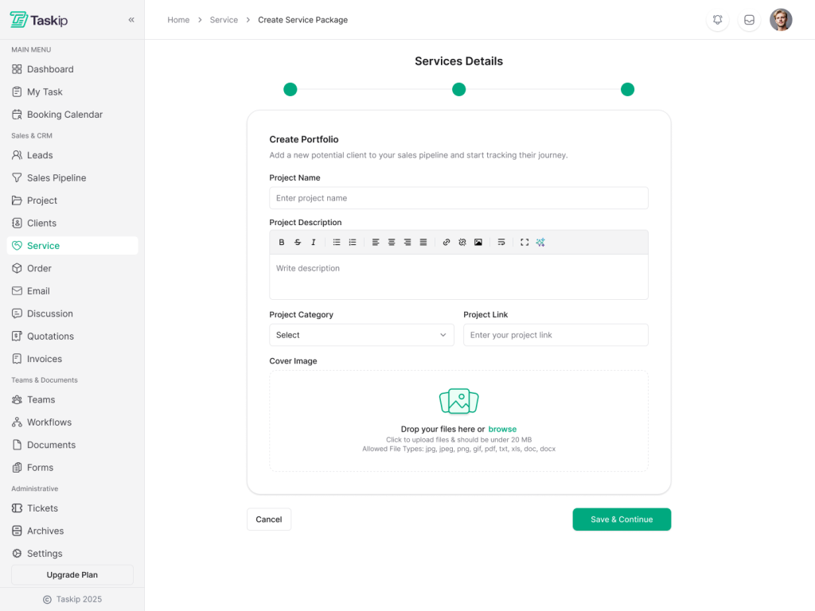Center-align the description text

[392, 243]
